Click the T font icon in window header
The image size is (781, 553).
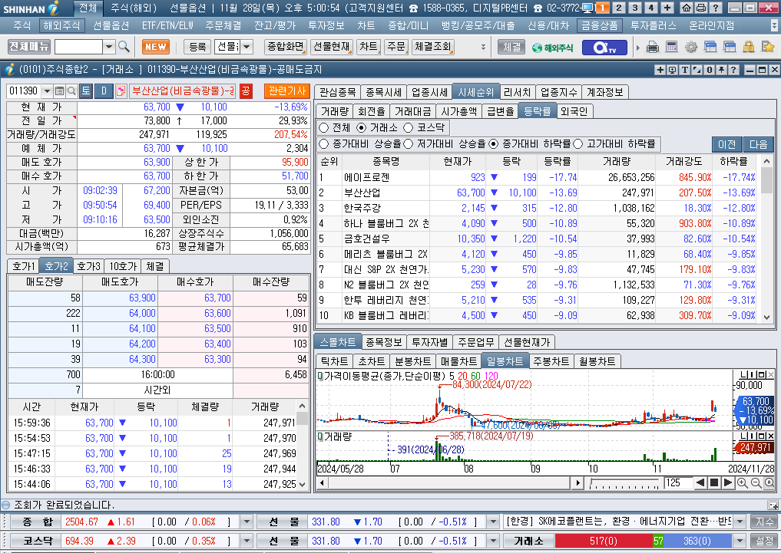pyautogui.click(x=685, y=70)
